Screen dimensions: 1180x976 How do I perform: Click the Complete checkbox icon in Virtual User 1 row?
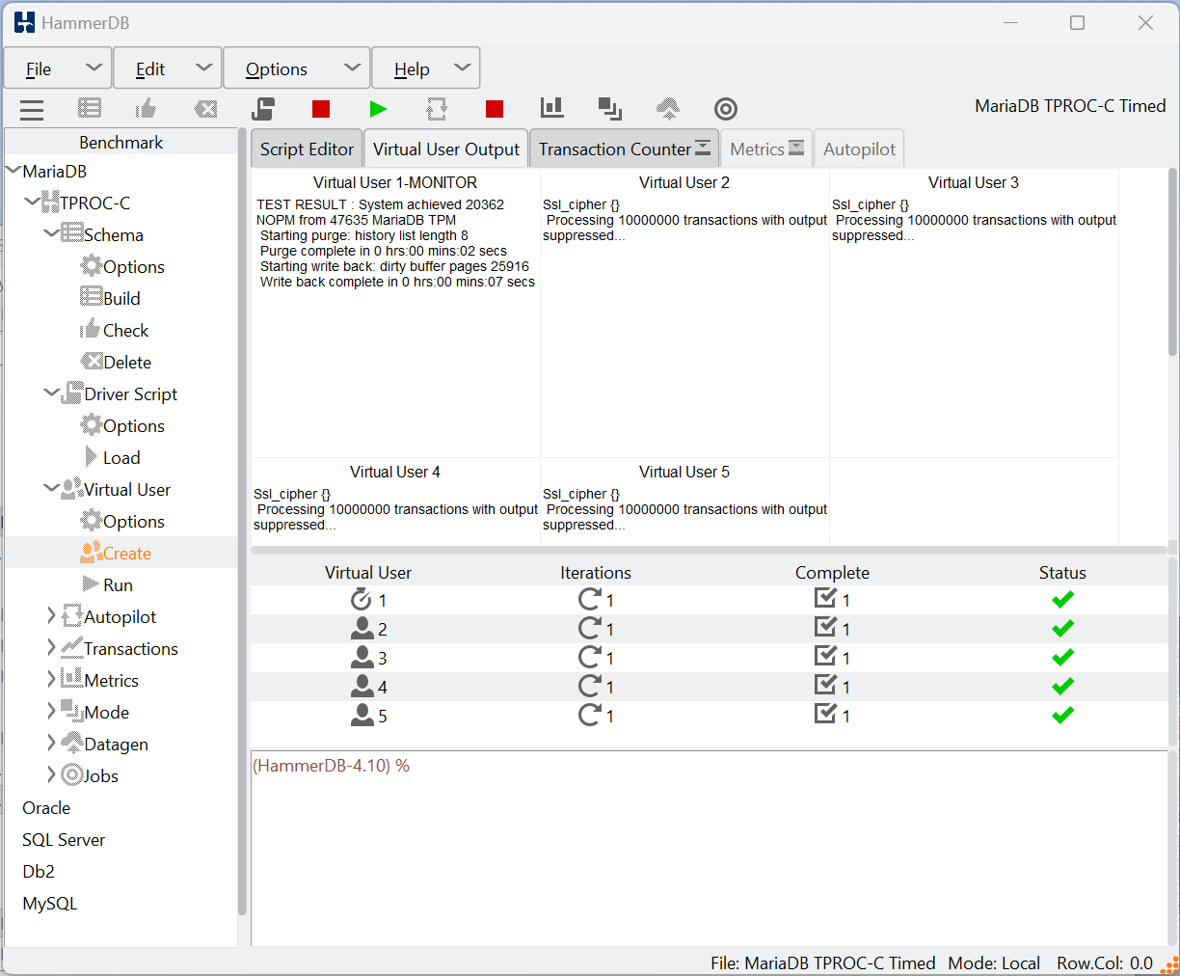826,598
